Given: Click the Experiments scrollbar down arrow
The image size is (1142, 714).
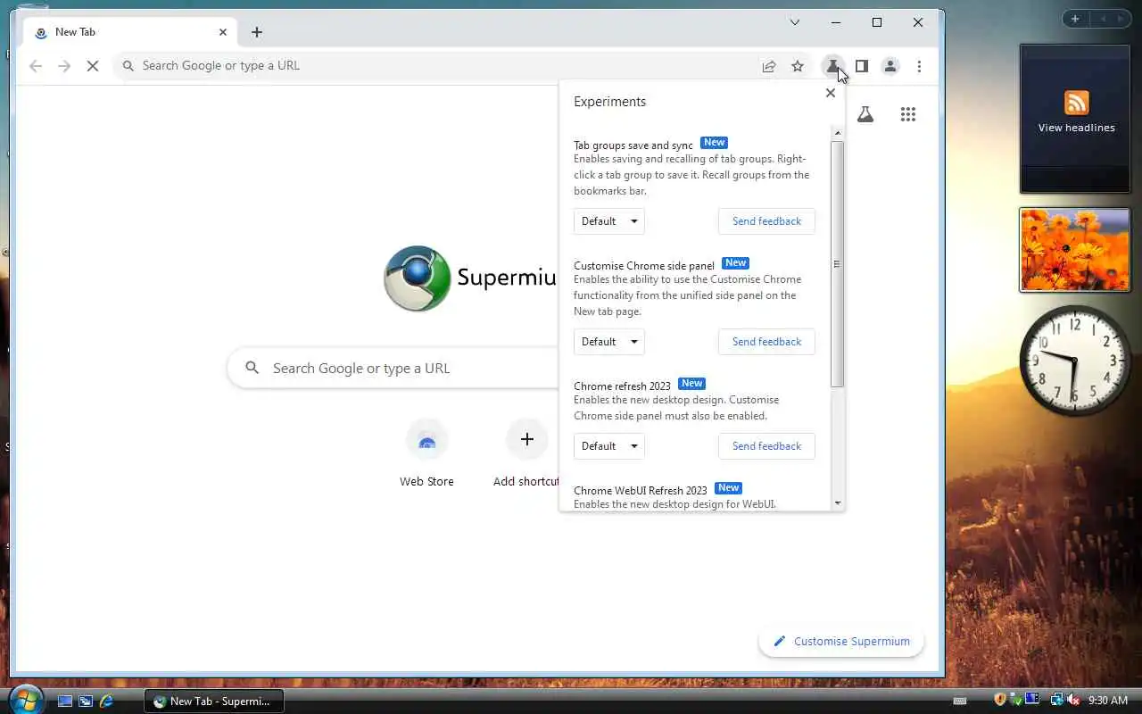Looking at the screenshot, I should (x=837, y=503).
